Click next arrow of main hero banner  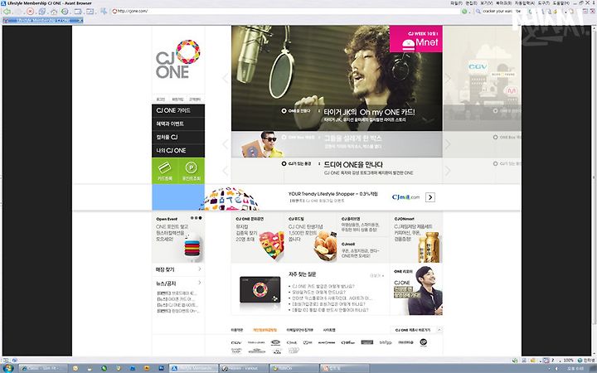pos(448,78)
